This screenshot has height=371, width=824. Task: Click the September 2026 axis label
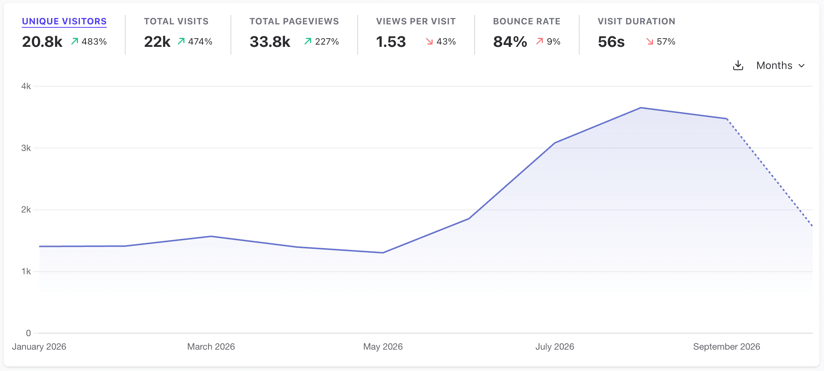point(727,347)
